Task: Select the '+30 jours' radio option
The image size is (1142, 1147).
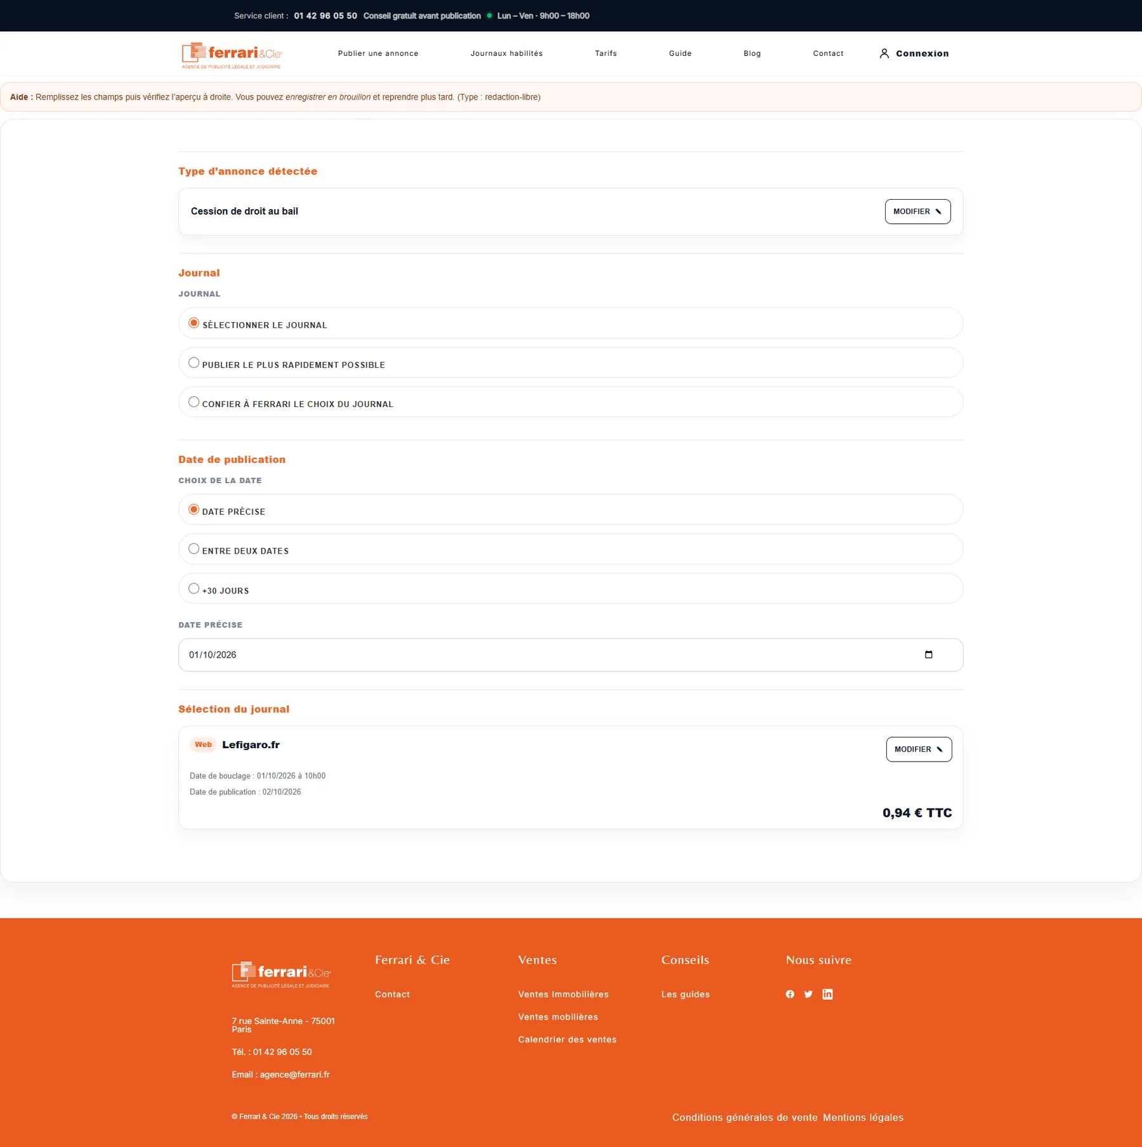Action: [x=194, y=588]
